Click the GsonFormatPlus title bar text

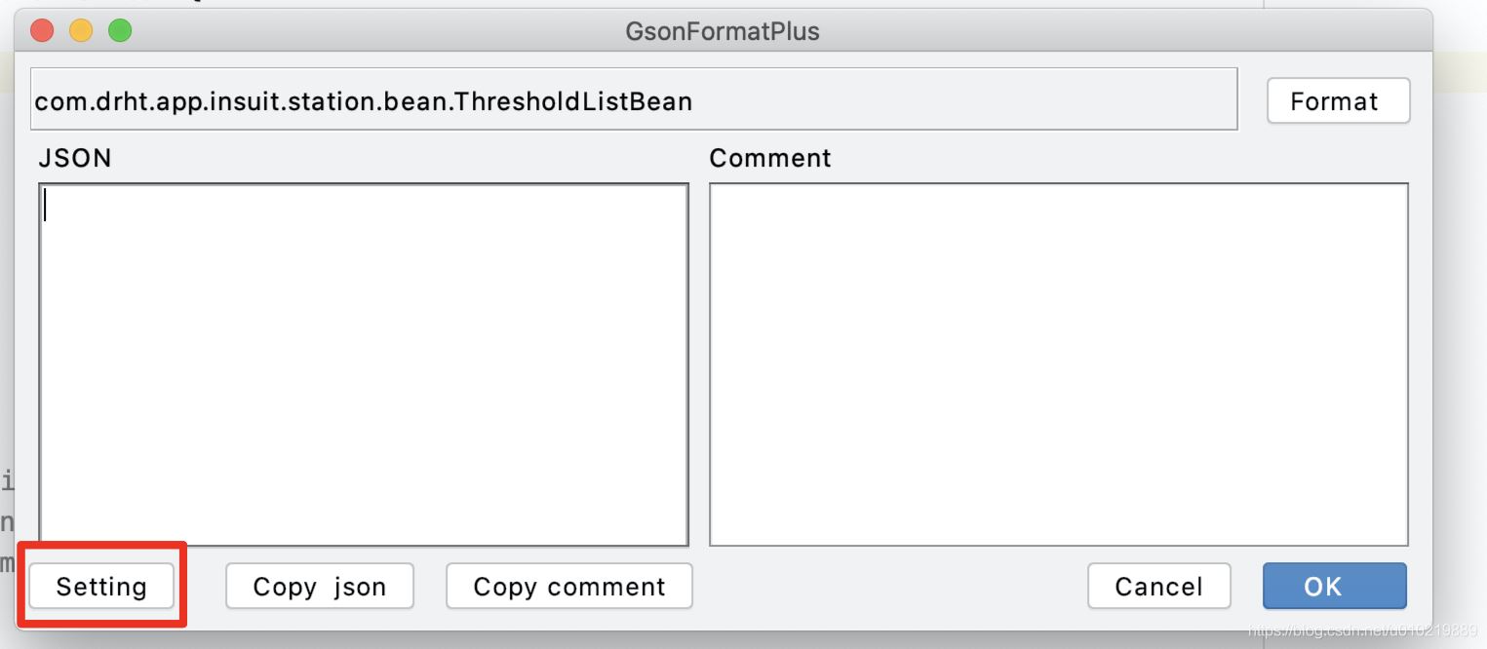(x=722, y=30)
